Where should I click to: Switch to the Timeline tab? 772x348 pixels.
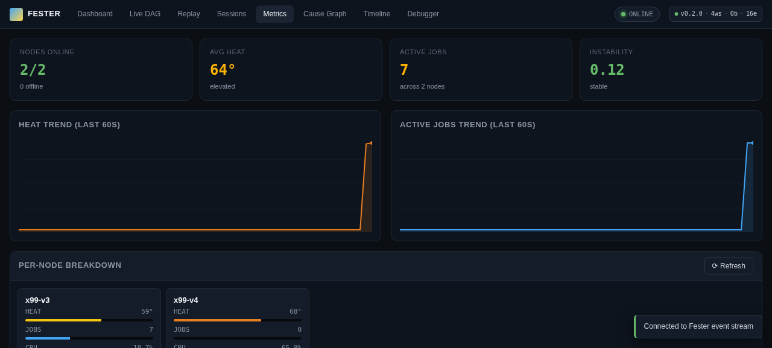point(377,14)
